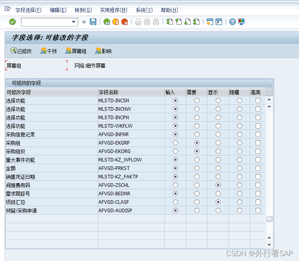
Task: Click the orange Exit icon
Action: [x=116, y=22]
